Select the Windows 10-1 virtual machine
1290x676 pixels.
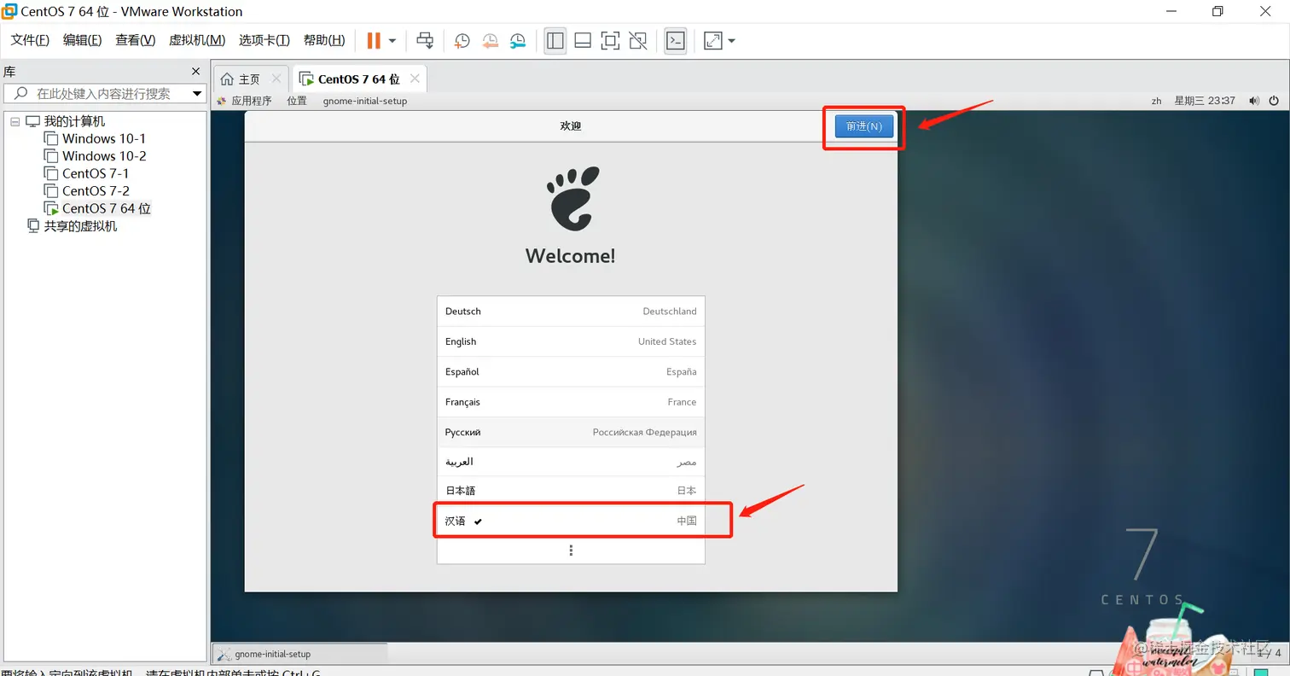click(x=104, y=139)
